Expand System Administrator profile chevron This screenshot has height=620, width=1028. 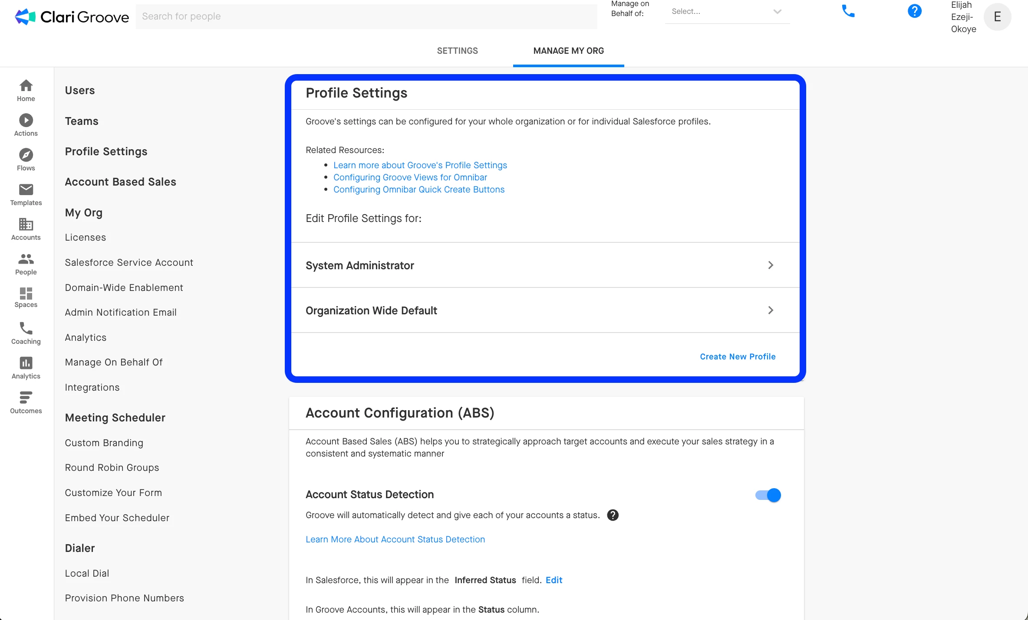[771, 265]
